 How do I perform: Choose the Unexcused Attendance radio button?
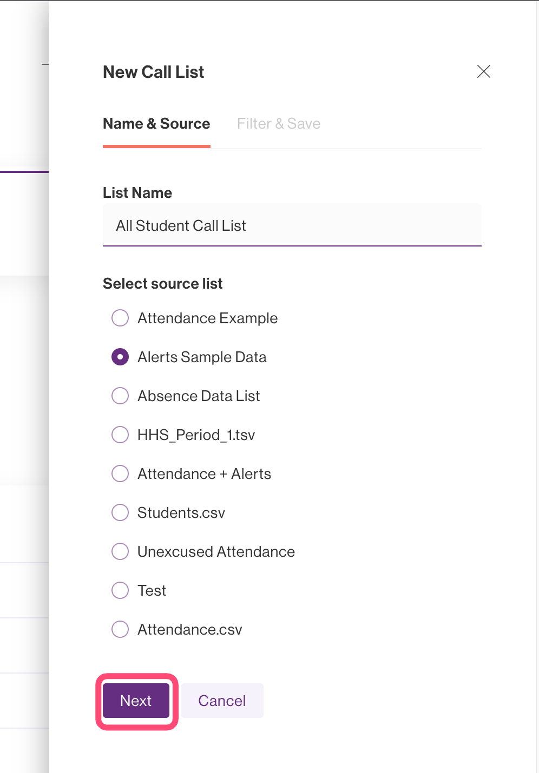coord(120,551)
